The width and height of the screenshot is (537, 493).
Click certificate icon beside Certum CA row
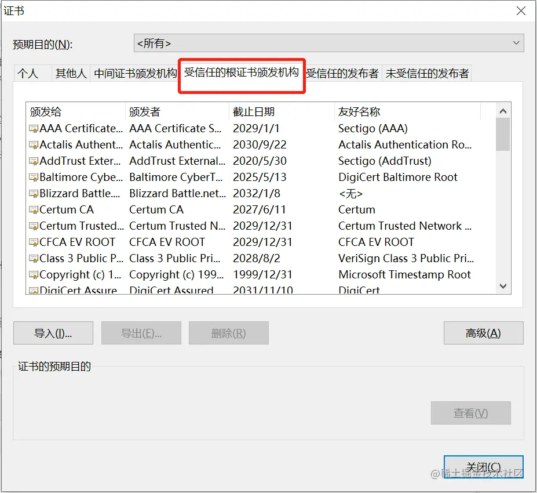(33, 209)
